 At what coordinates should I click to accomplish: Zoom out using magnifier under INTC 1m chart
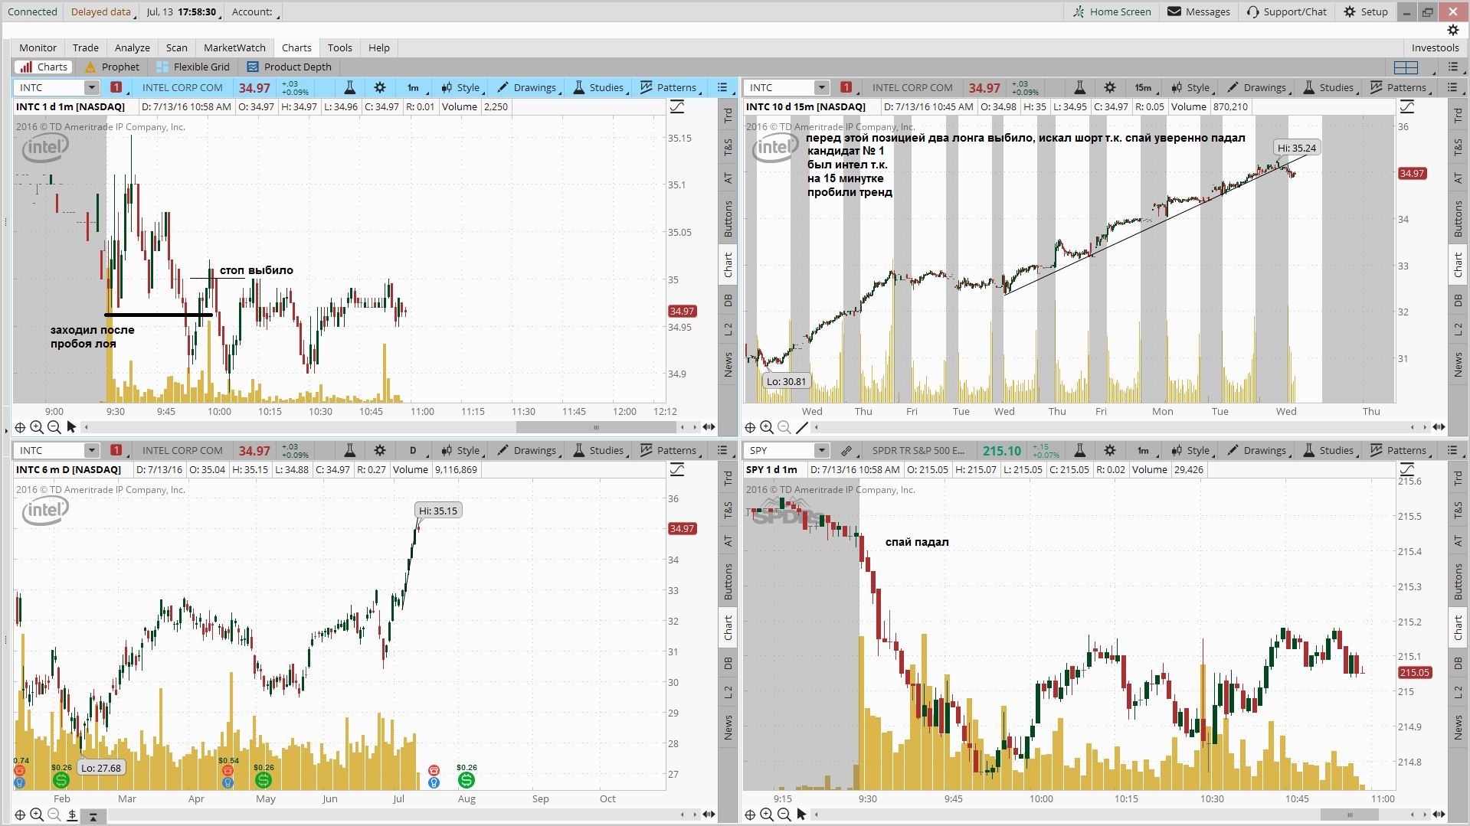(54, 427)
